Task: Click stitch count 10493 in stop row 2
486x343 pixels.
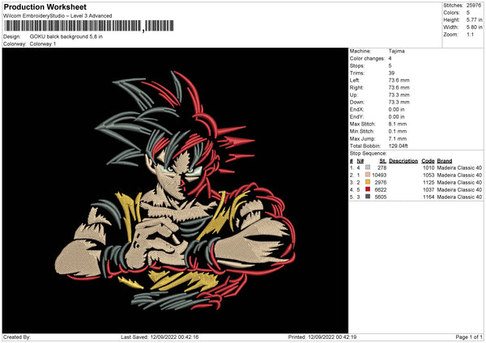Action: (x=379, y=176)
